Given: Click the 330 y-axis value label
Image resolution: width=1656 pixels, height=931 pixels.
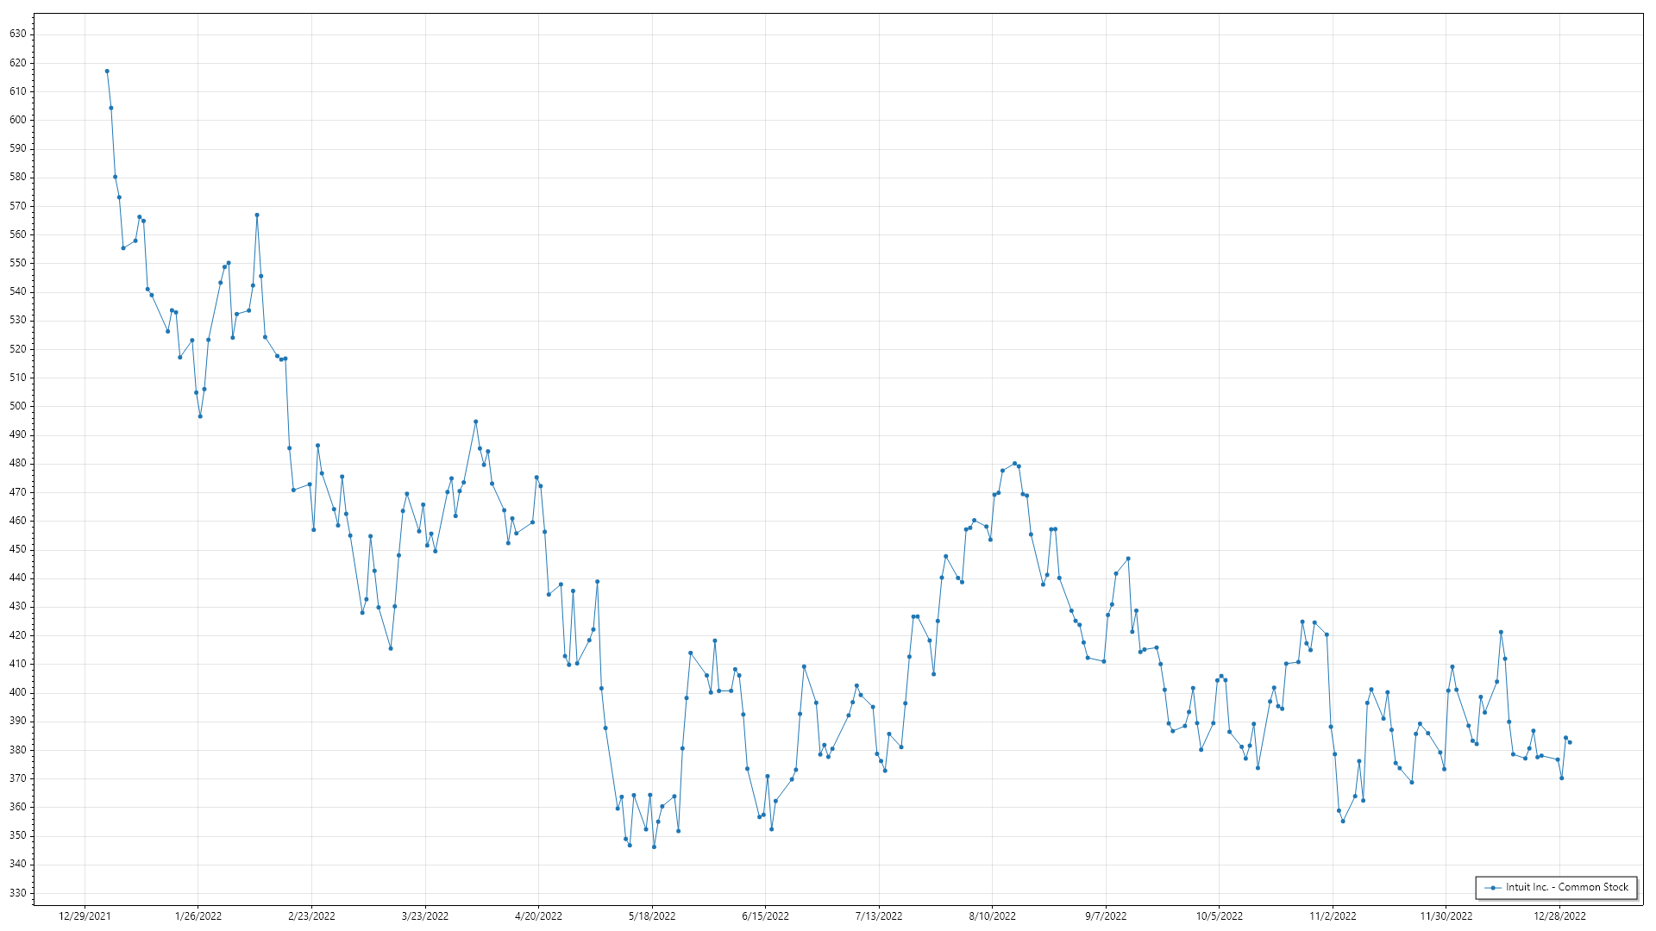Looking at the screenshot, I should coord(18,893).
